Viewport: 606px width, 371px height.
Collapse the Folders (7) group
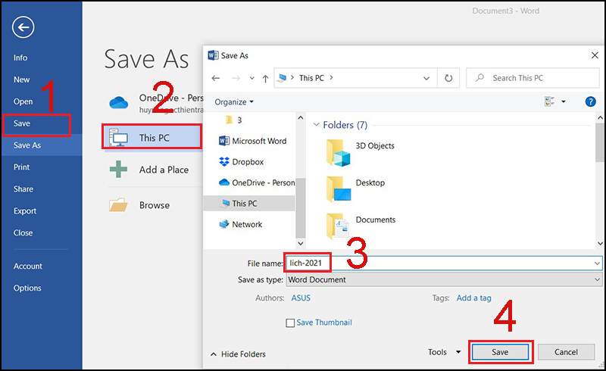(316, 125)
